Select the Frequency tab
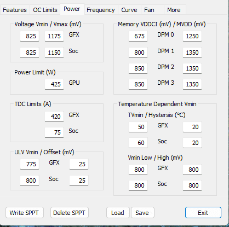This screenshot has height=227, width=229. 101,10
